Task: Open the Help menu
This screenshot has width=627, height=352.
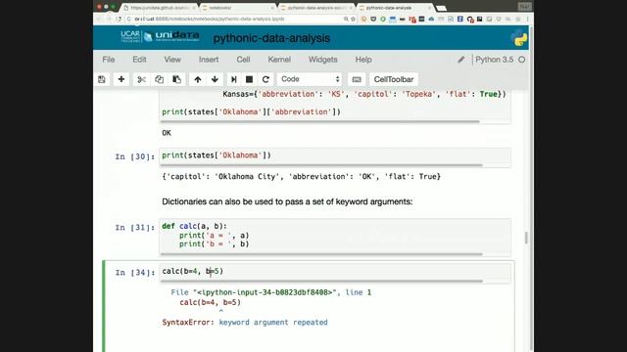Action: pyautogui.click(x=363, y=60)
